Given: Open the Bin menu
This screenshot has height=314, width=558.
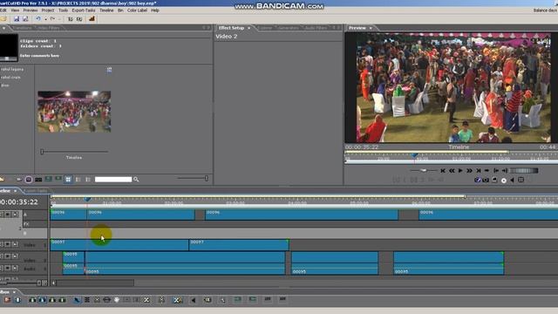Looking at the screenshot, I should [x=120, y=10].
